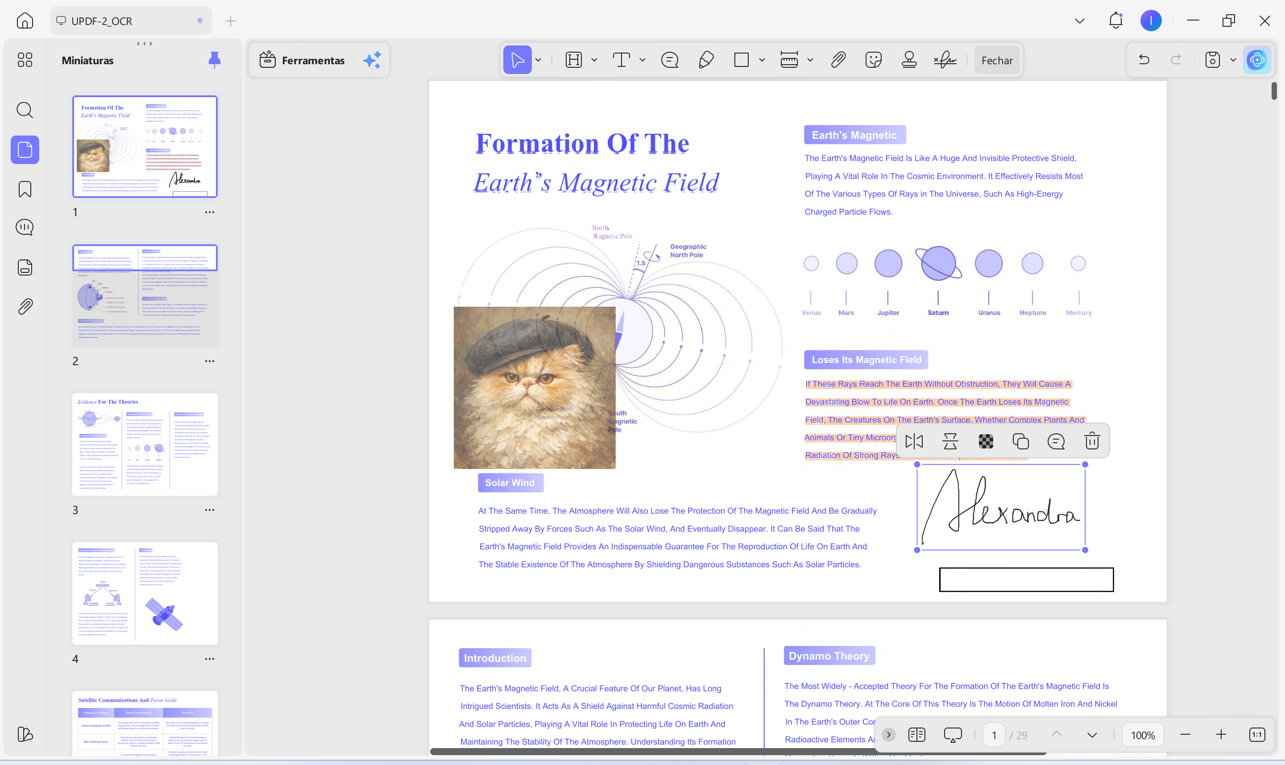Select page 3 thumbnail
The height and width of the screenshot is (765, 1285).
point(145,444)
